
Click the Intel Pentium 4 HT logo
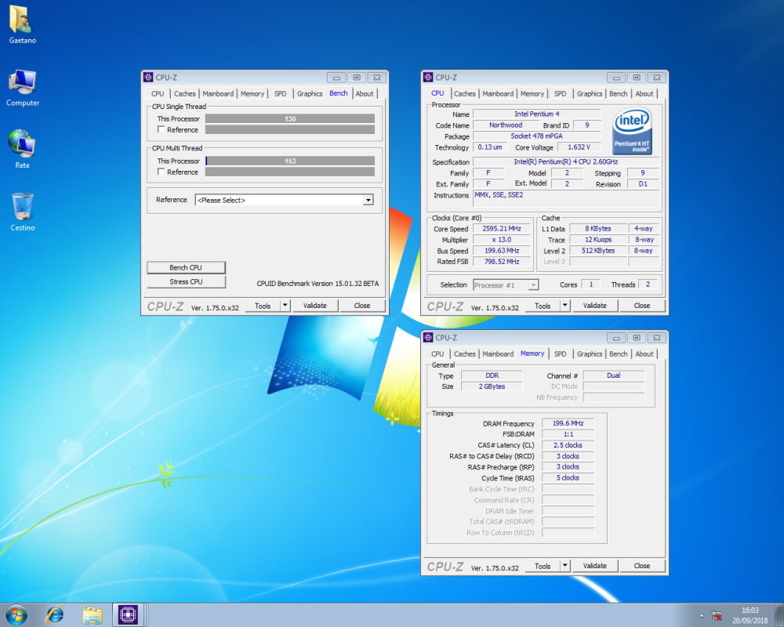[632, 129]
